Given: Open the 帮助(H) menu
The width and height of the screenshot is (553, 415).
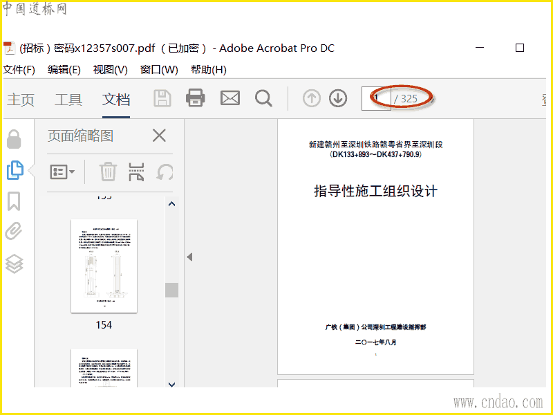Looking at the screenshot, I should coord(209,70).
